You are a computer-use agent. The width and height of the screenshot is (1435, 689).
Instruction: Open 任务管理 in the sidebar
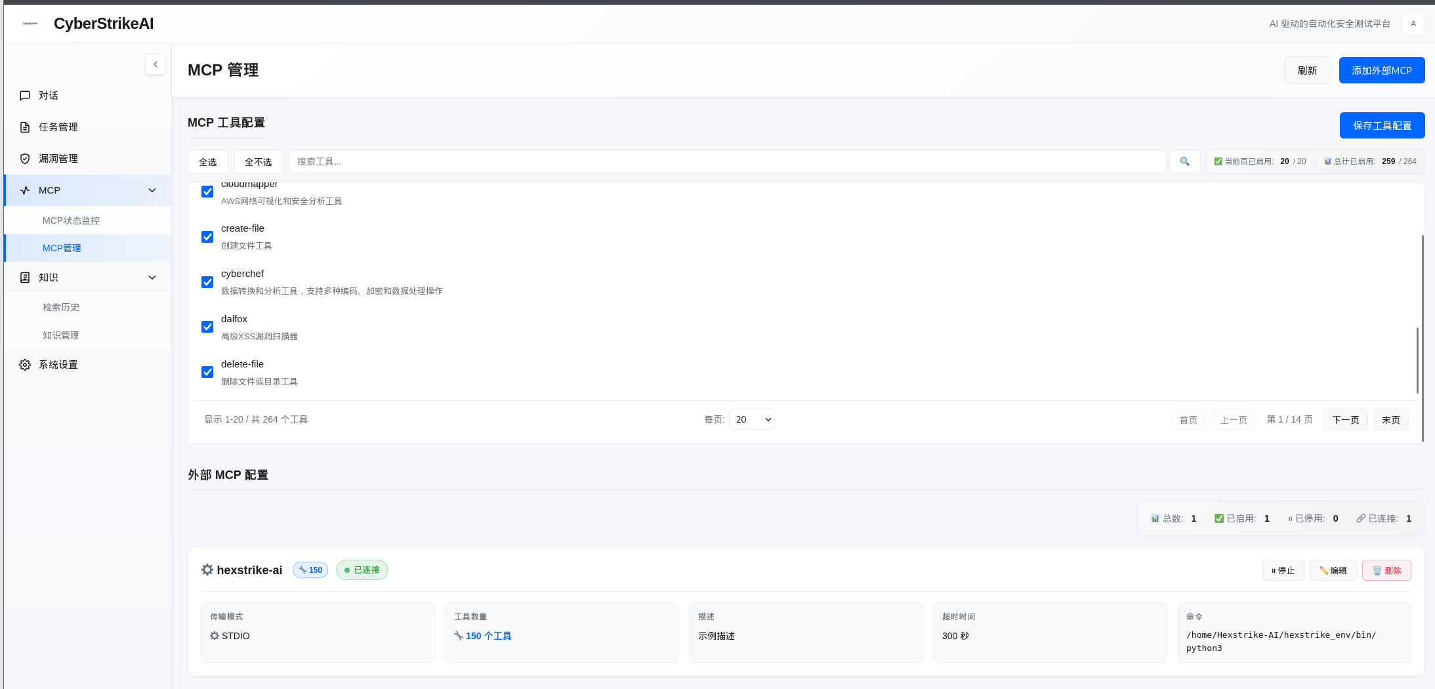[87, 127]
